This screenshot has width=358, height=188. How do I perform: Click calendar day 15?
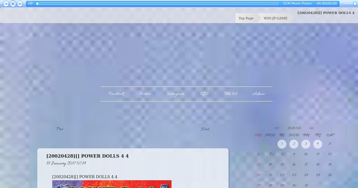click(x=282, y=165)
